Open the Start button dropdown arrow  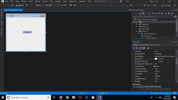coord(67,5)
